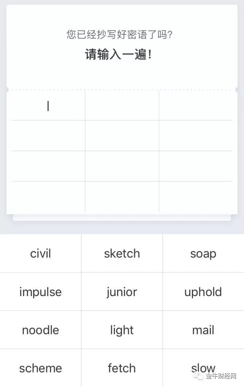The width and height of the screenshot is (244, 387).
Task: Focus the first mnemonic input cell with the cursor
Action: [x=48, y=106]
